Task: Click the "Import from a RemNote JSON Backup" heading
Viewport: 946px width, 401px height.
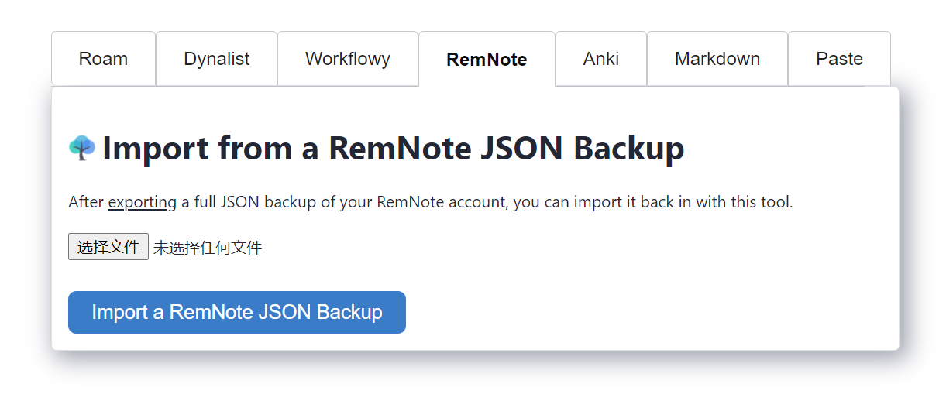Action: pyautogui.click(x=393, y=148)
